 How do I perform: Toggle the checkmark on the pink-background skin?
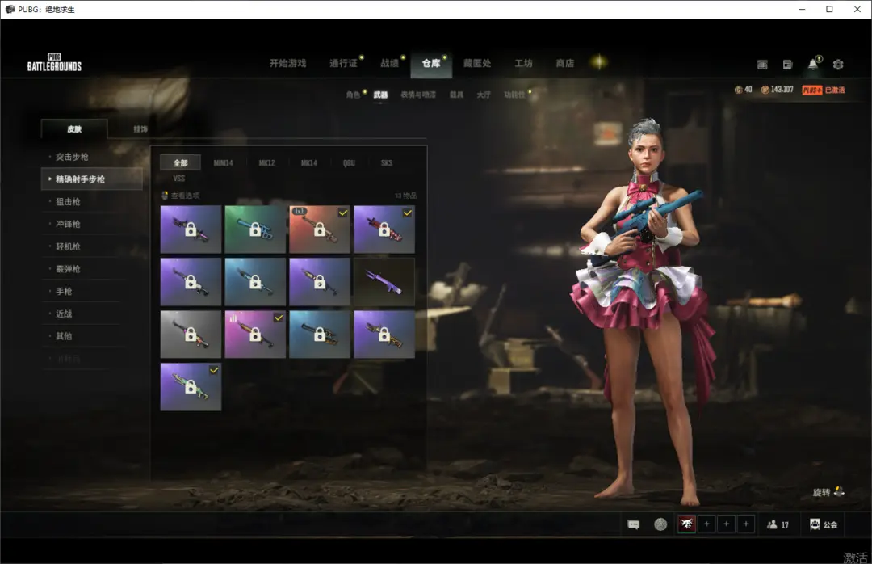(x=279, y=318)
